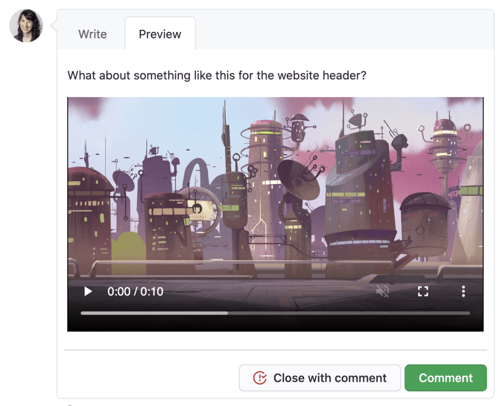Click the start of the video progress bar

[82, 313]
